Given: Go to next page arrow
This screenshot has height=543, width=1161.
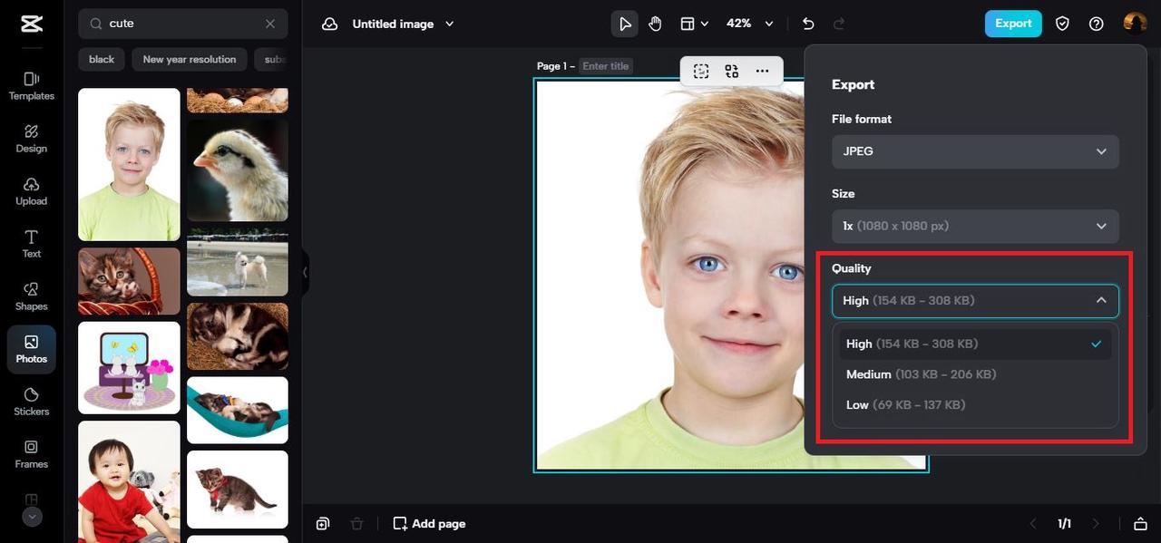Looking at the screenshot, I should pos(1096,523).
